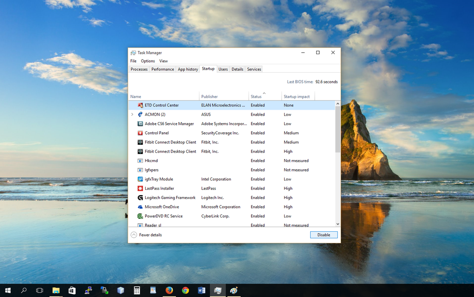
Task: Select the igfxTray Module entry name
Action: (159, 179)
